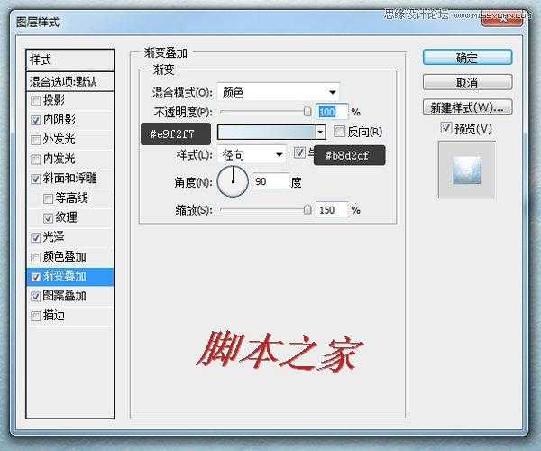The image size is (541, 451).
Task: Click the 确定 OK button
Action: click(x=467, y=58)
